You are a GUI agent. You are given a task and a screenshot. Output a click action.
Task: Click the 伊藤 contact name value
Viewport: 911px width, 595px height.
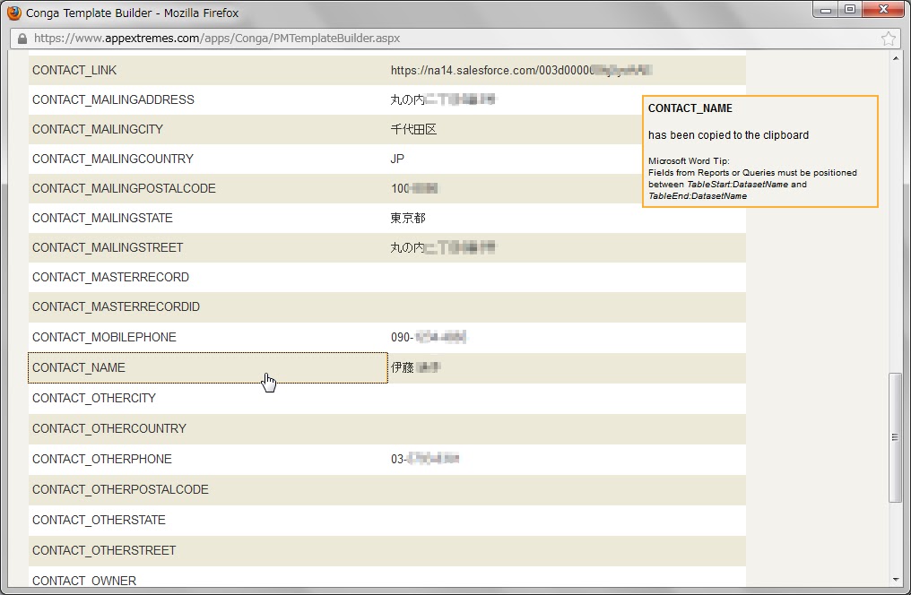click(415, 367)
